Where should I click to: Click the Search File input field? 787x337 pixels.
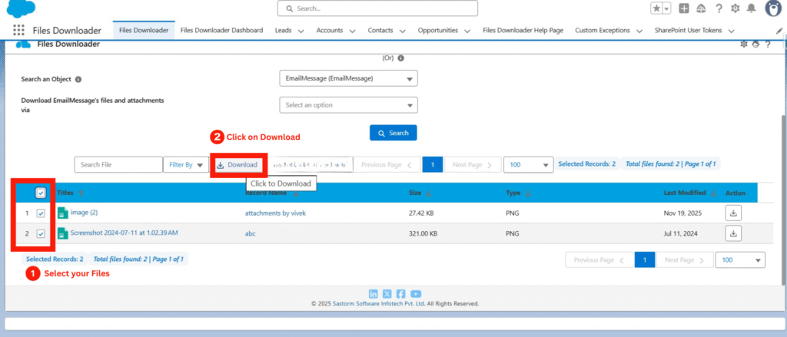pos(118,164)
